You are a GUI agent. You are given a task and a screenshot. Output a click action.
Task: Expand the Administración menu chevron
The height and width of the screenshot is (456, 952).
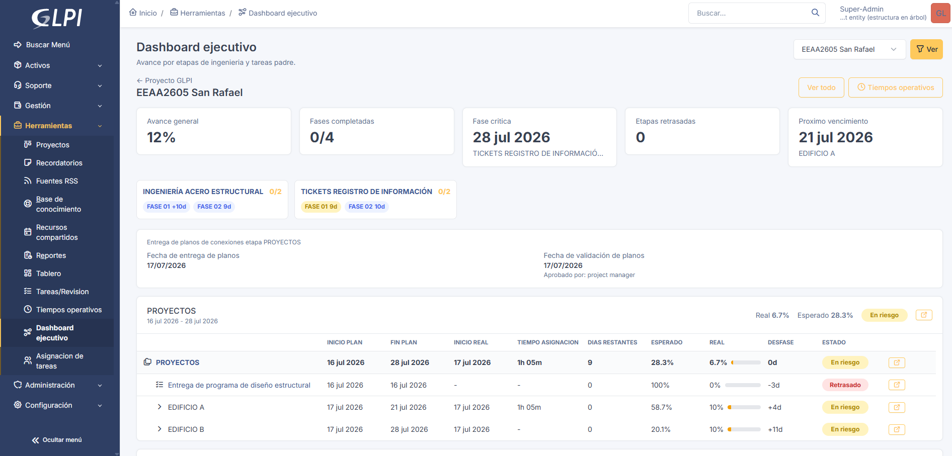tap(100, 386)
